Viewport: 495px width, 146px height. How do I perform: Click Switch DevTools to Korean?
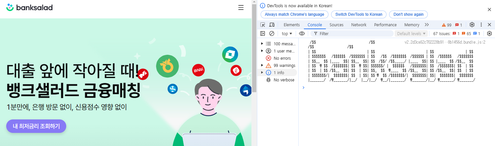pyautogui.click(x=359, y=14)
